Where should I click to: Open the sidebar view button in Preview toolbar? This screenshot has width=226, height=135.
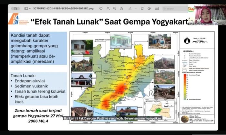[26, 8]
